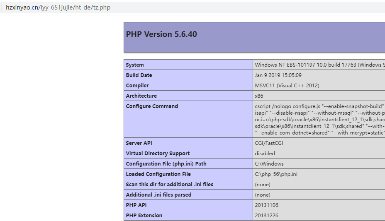Click the C:\php_56\php.ini loaded file value

click(276, 174)
